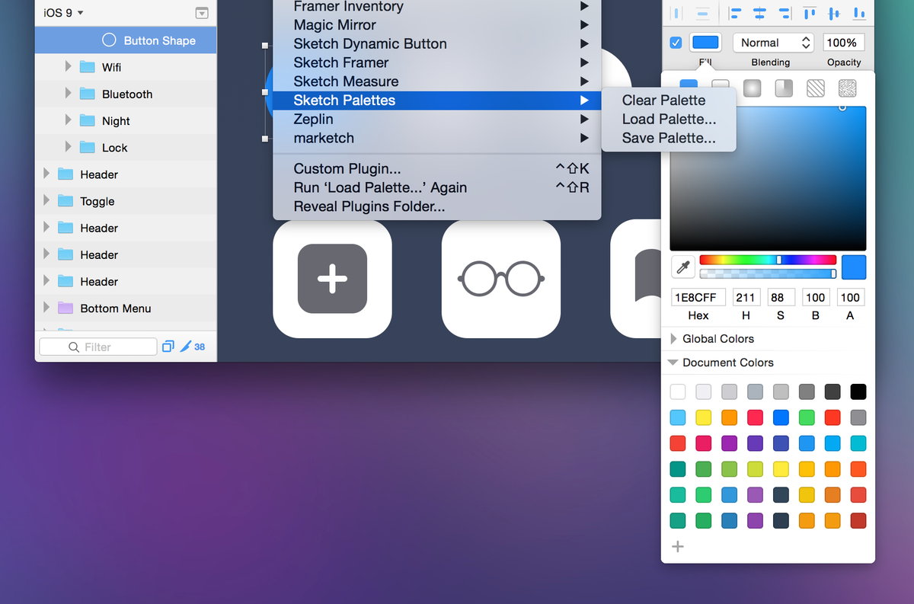Viewport: 914px width, 604px height.
Task: Align selection to top edge
Action: tap(809, 13)
